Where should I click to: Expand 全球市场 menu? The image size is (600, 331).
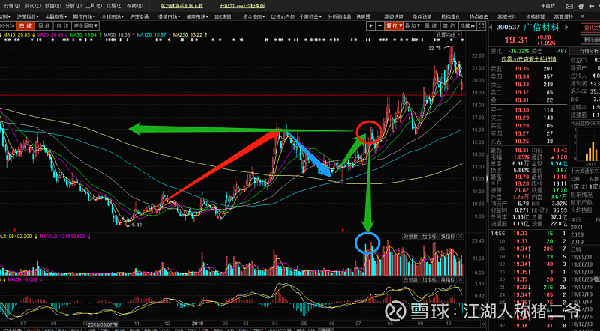tap(112, 17)
